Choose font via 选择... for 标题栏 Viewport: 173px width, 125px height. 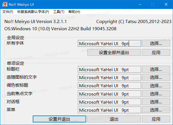[x=156, y=69]
